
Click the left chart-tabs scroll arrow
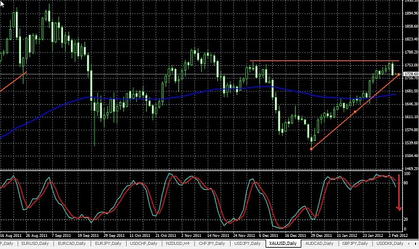(x=409, y=244)
